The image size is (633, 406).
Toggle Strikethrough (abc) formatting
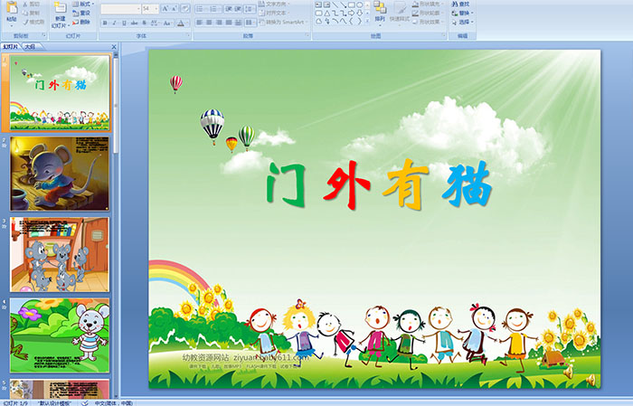tap(134, 23)
